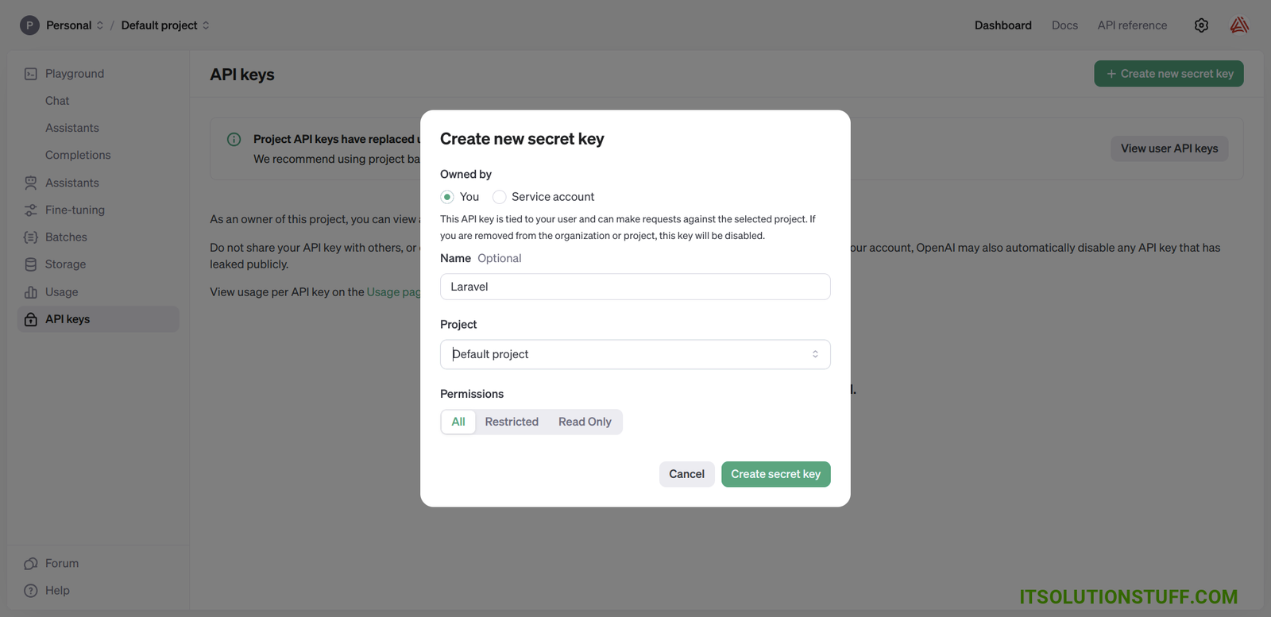Click the Fine-tuning sliders icon
The image size is (1271, 617).
pos(31,210)
